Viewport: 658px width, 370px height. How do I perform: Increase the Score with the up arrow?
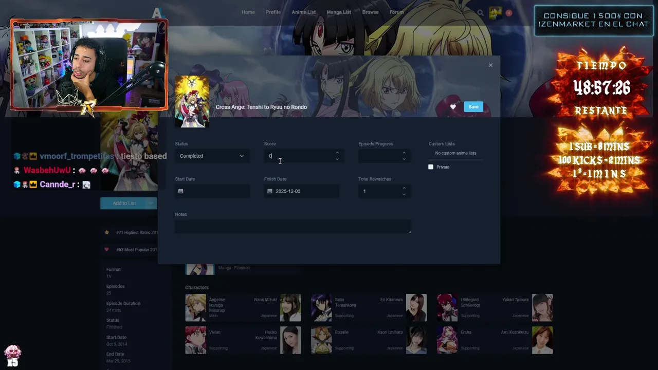pos(337,153)
